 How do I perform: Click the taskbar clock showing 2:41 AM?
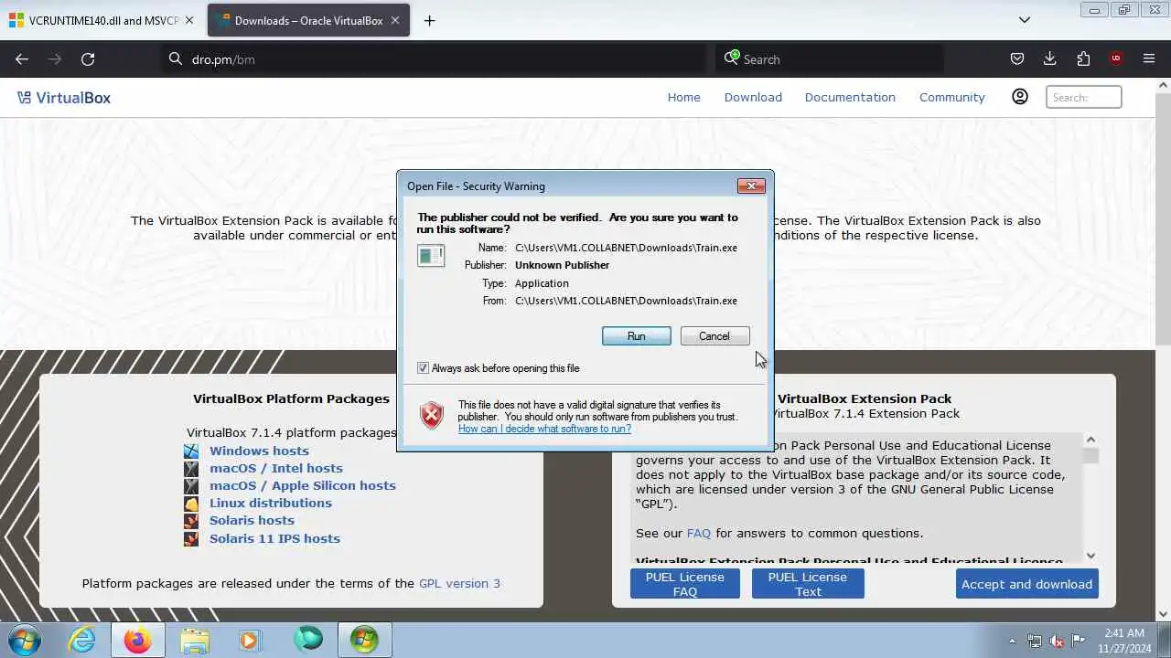coord(1124,640)
